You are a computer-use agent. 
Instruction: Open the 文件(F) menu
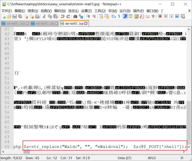6,11
